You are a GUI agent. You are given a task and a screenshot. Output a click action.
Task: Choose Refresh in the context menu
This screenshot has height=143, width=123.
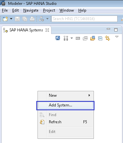point(66,122)
